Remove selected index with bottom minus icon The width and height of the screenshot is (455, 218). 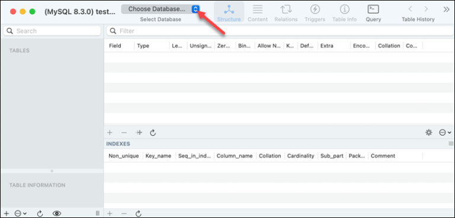(124, 213)
